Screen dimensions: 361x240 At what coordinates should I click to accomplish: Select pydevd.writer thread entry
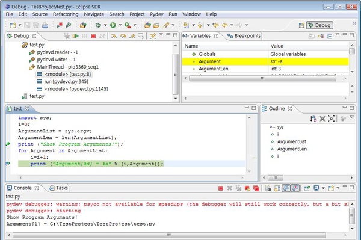[52, 60]
